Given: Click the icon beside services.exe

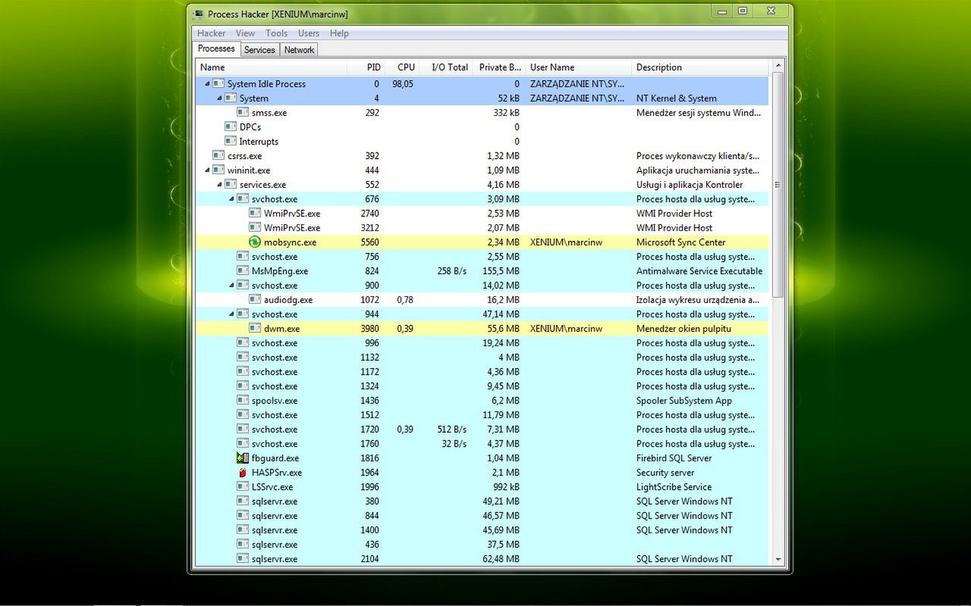Looking at the screenshot, I should click(x=231, y=184).
